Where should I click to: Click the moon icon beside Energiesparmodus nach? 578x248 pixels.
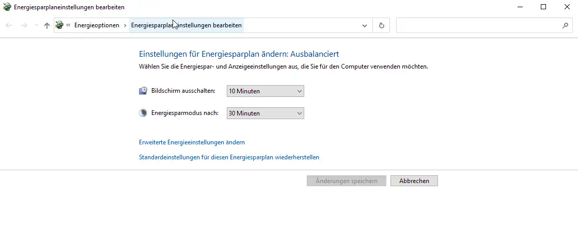point(143,113)
